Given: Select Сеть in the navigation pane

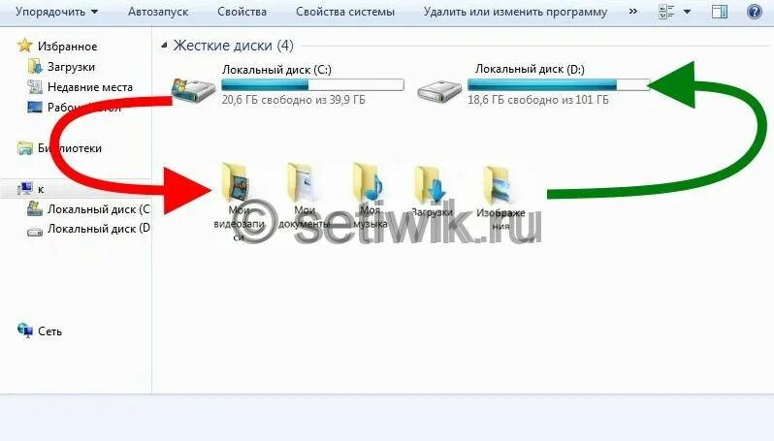Looking at the screenshot, I should coord(49,331).
